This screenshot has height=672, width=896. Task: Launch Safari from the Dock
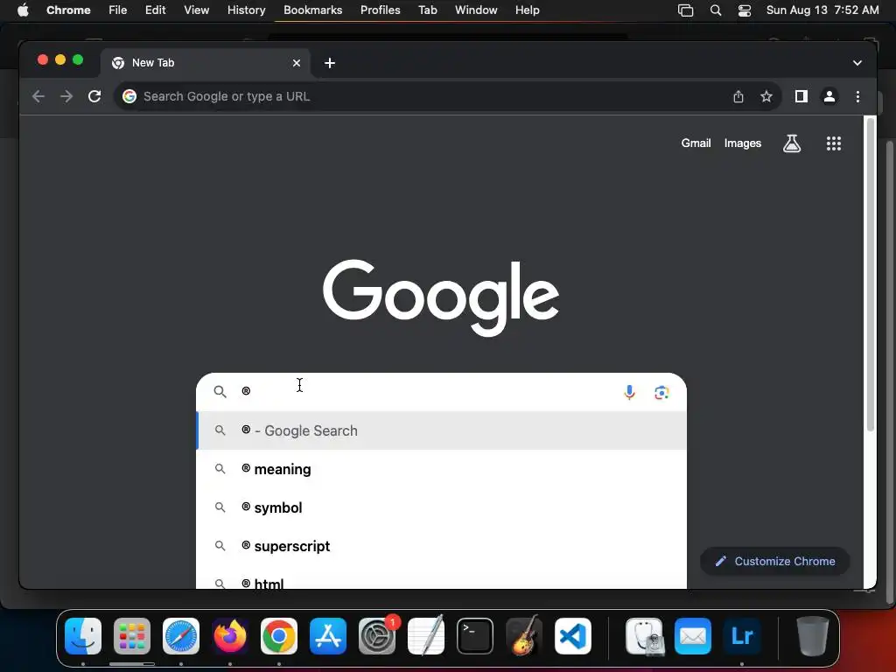tap(181, 636)
